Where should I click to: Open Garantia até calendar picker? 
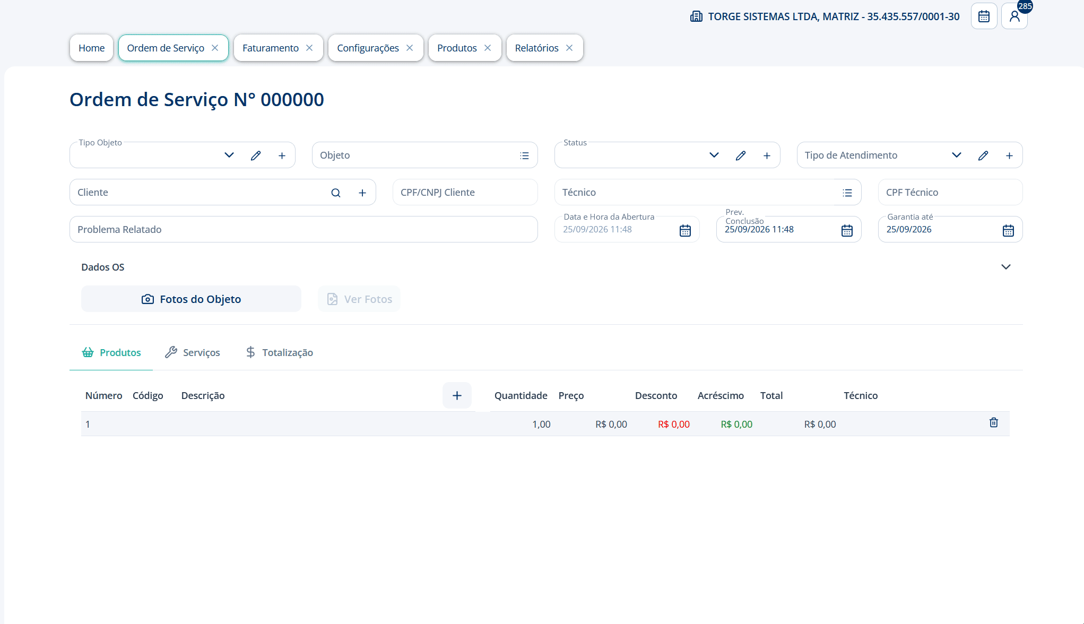tap(1008, 230)
